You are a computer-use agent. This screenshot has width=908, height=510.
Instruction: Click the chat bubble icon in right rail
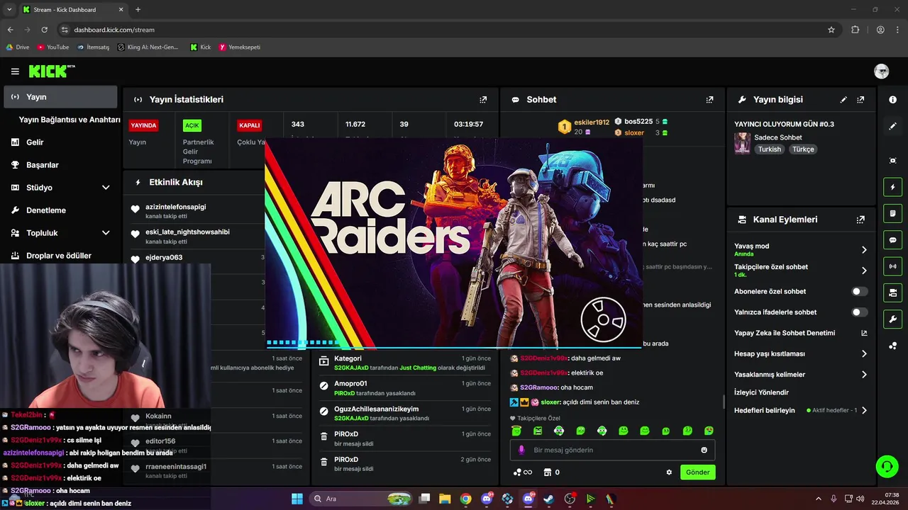point(893,239)
